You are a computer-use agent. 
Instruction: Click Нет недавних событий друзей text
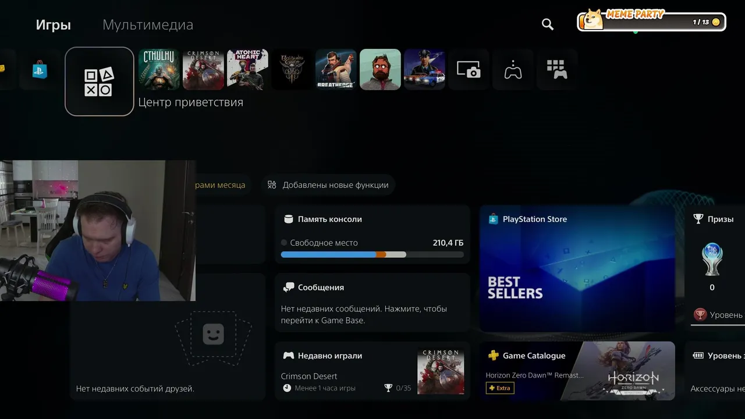(135, 388)
